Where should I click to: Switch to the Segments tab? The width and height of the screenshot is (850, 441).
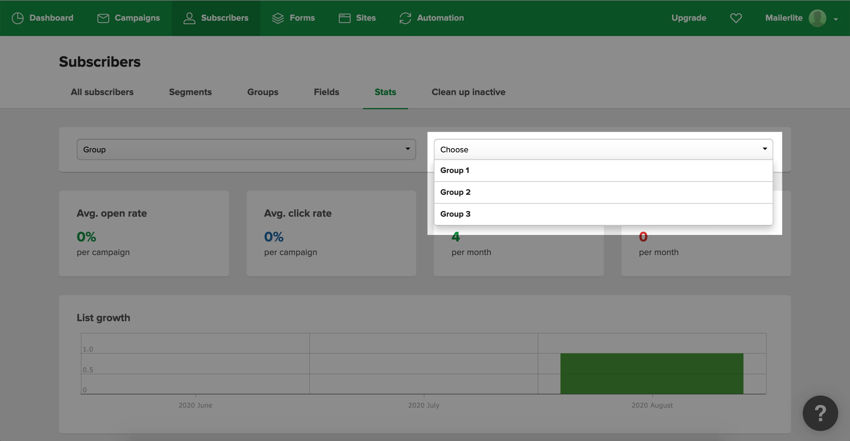point(190,92)
